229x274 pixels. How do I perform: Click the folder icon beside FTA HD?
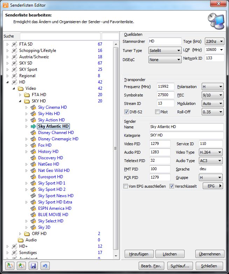pyautogui.click(x=27, y=95)
